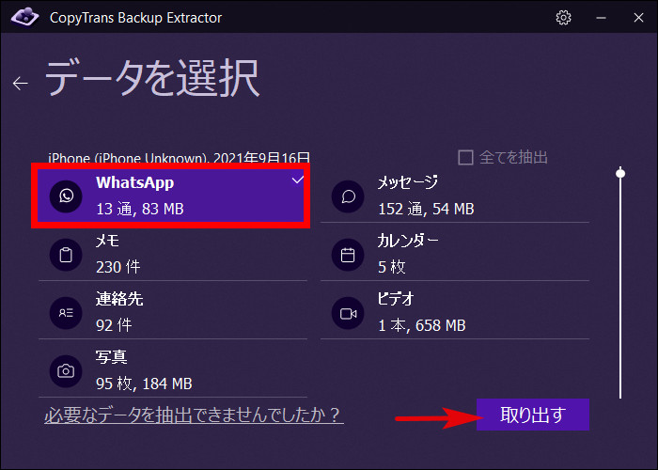Open settings with the gear icon
Screen dimensions: 658x470
click(x=563, y=18)
